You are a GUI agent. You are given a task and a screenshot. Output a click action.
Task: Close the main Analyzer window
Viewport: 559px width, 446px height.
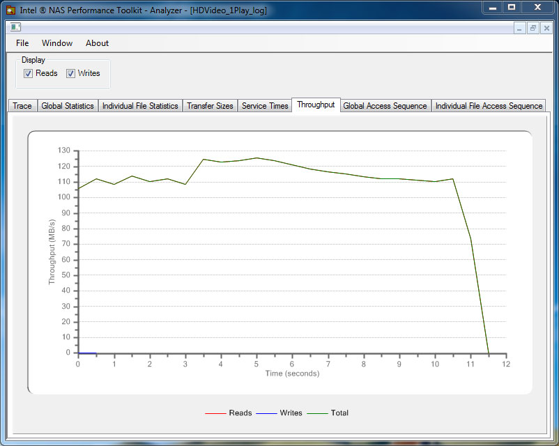tap(537, 7)
